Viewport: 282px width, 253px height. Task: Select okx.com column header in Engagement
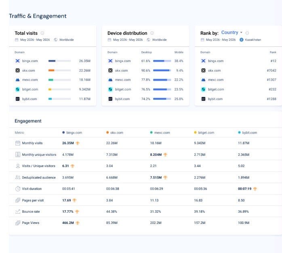click(115, 132)
